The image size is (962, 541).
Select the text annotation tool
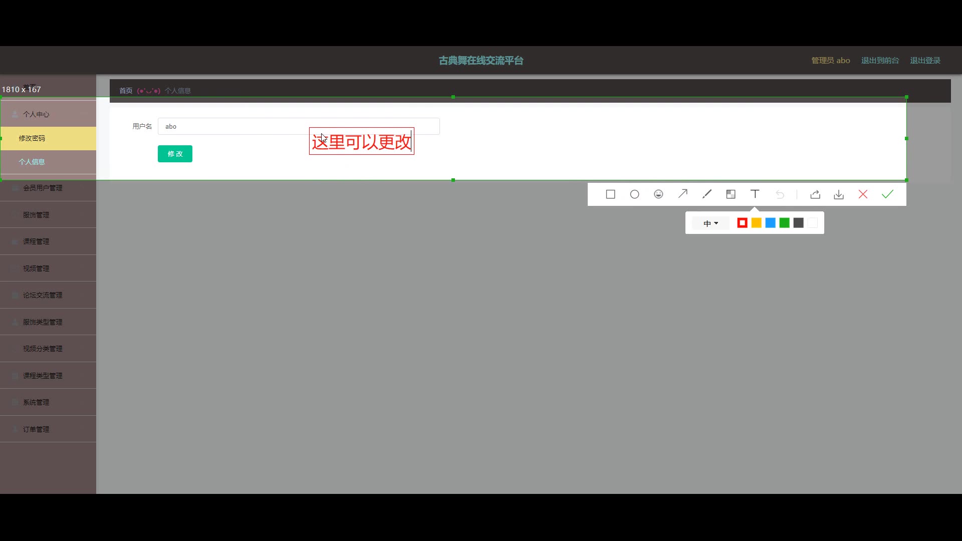[755, 194]
